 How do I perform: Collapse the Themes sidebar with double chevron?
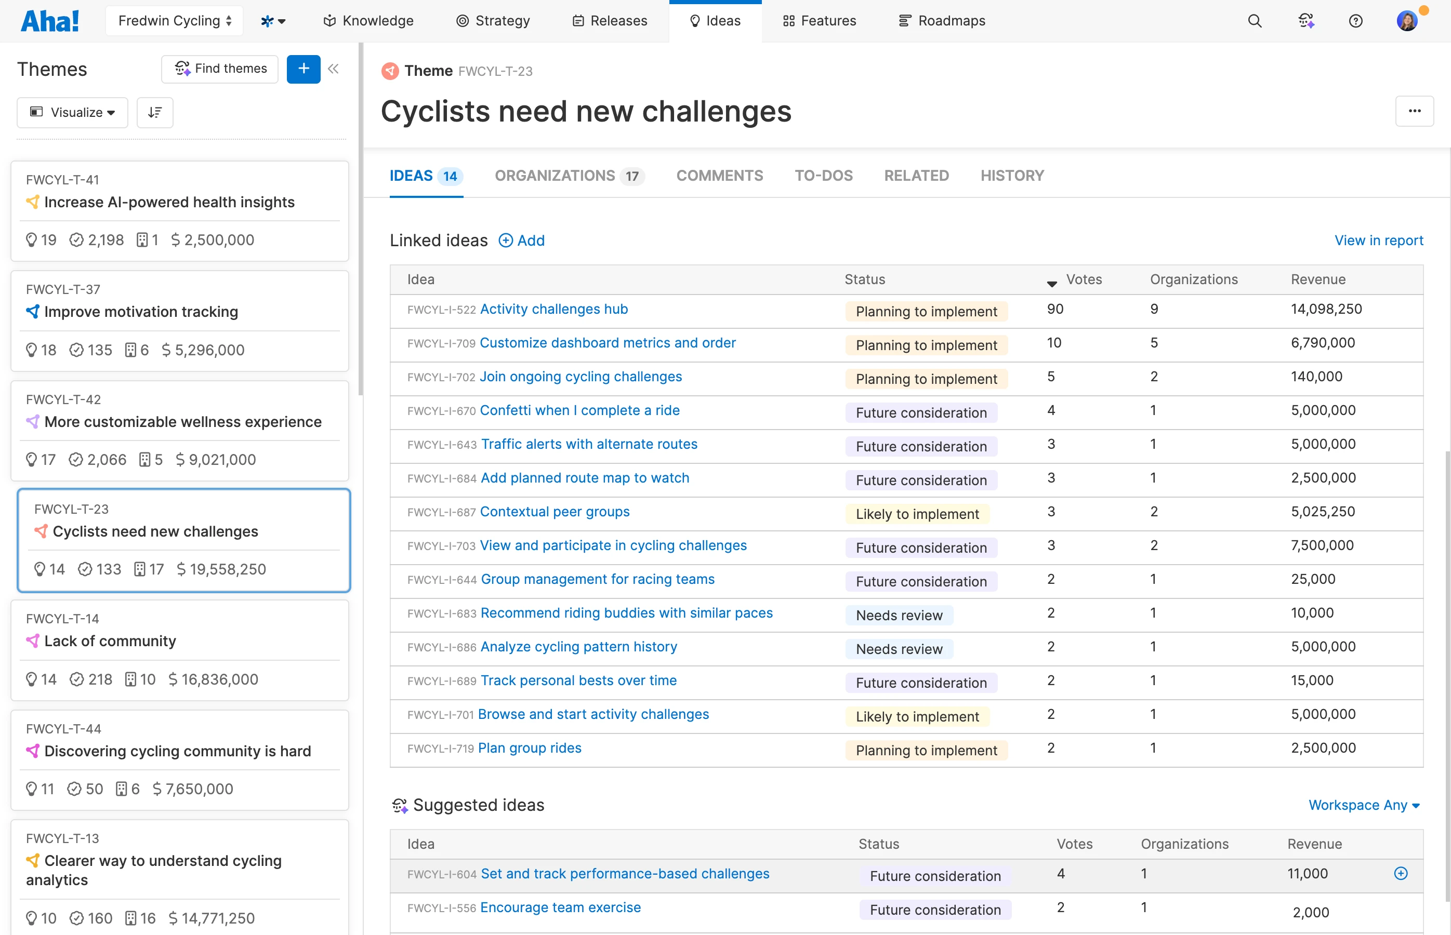(333, 69)
